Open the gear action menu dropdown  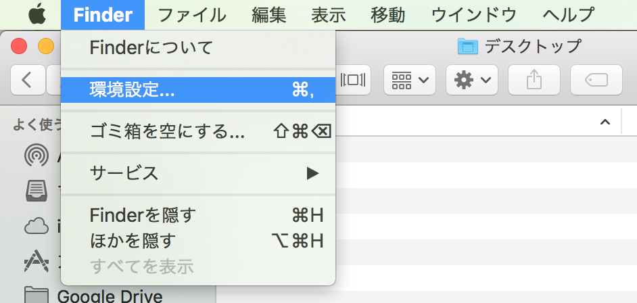click(471, 80)
